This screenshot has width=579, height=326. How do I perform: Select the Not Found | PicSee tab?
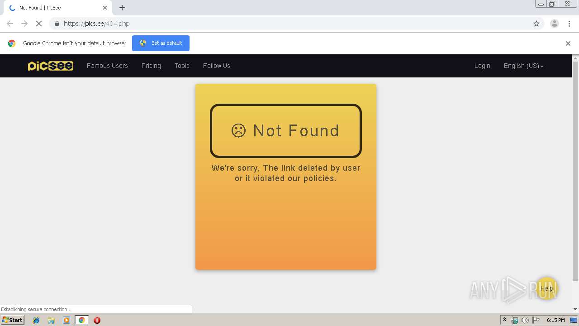(57, 8)
